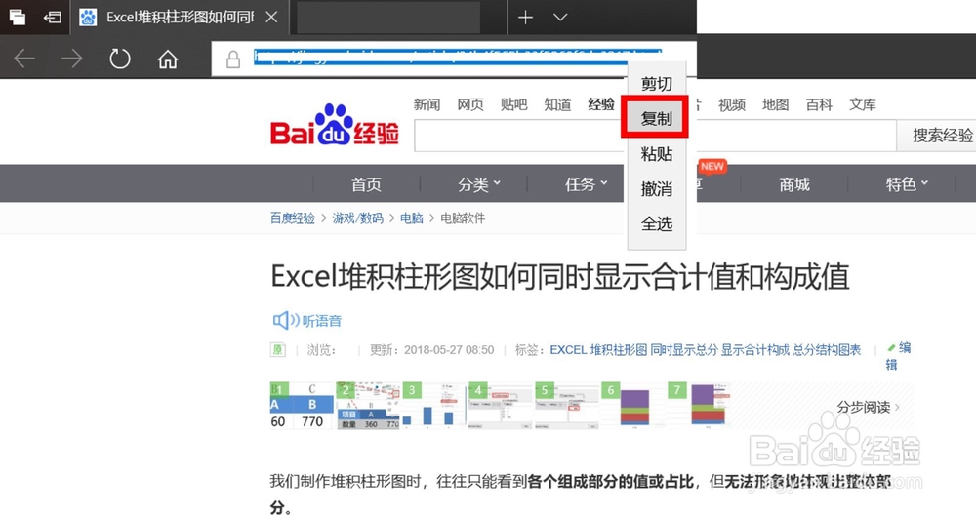Click 电脑 breadcrumb link
Viewport: 976px width, 515px height.
point(412,218)
